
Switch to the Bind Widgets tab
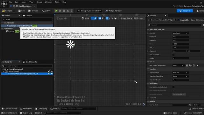tap(30, 62)
